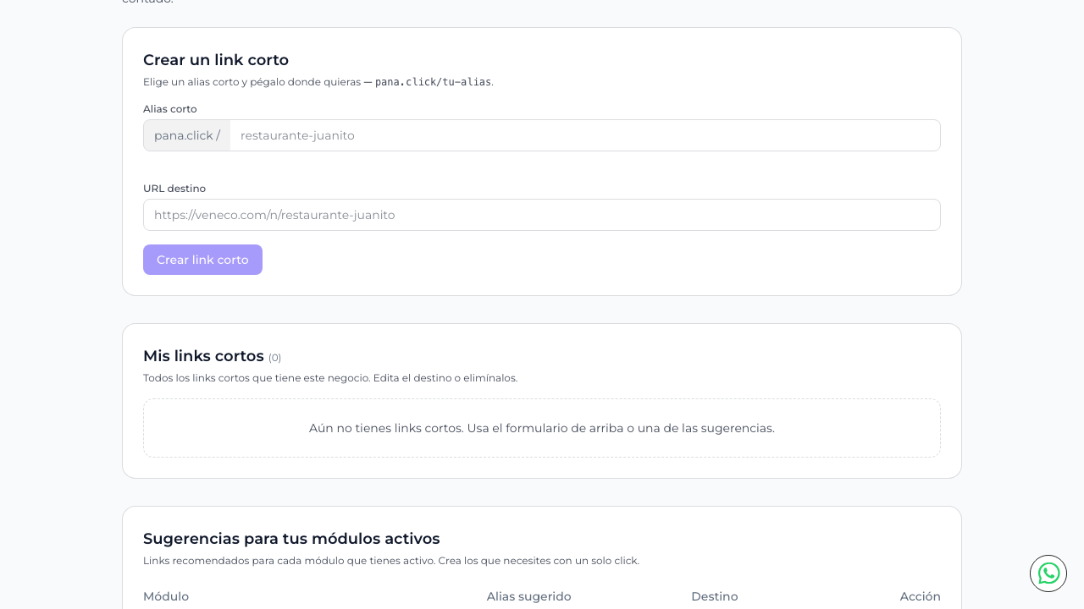This screenshot has height=609, width=1084.
Task: Click the Alias corto field label
Action: tap(170, 109)
